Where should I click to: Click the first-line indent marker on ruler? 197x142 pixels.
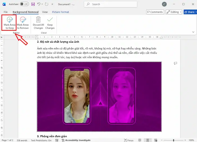pos(37,36)
